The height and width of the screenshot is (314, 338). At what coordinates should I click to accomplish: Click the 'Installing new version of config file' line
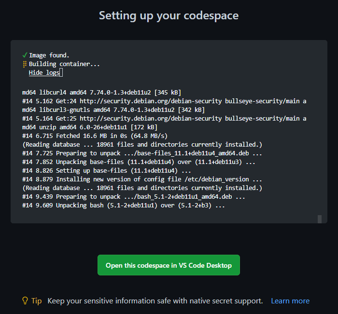point(142,179)
